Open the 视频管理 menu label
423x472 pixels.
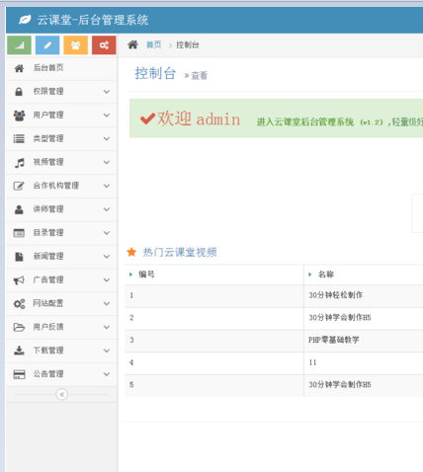point(48,162)
